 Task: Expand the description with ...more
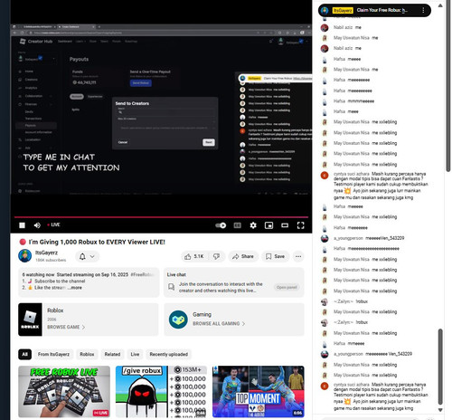75,288
